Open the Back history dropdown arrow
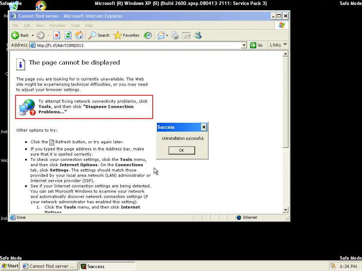This screenshot has width=362, height=271. point(33,35)
